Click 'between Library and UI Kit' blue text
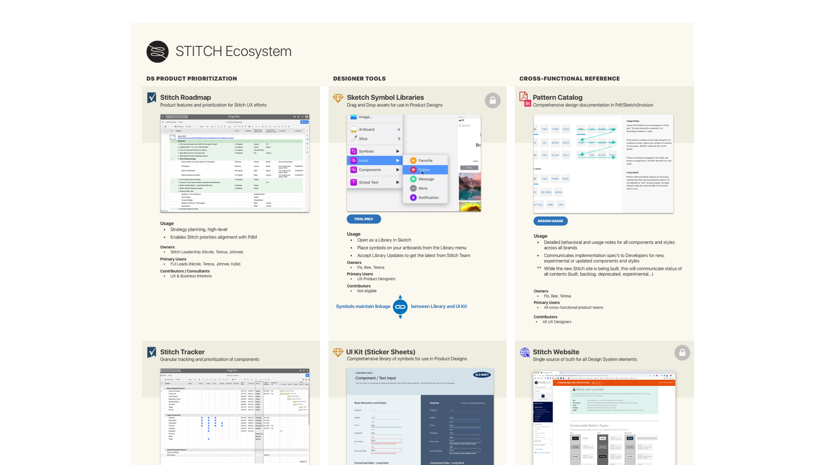Image resolution: width=826 pixels, height=465 pixels. click(439, 307)
